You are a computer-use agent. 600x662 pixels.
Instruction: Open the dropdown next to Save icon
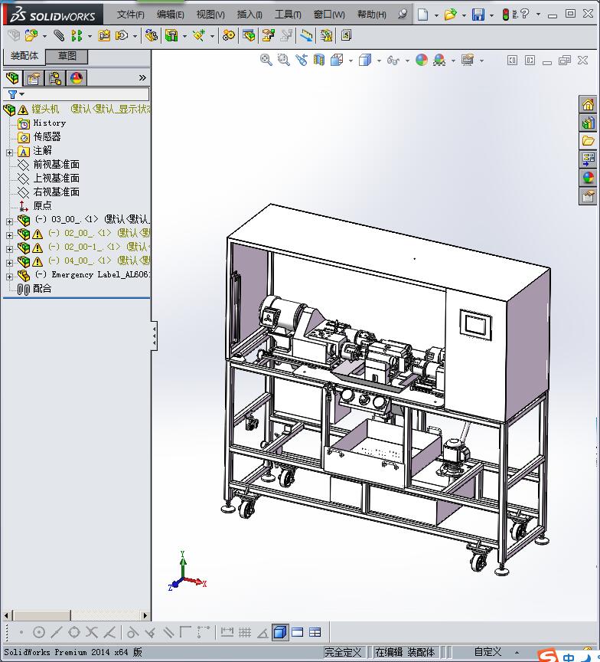click(x=491, y=15)
